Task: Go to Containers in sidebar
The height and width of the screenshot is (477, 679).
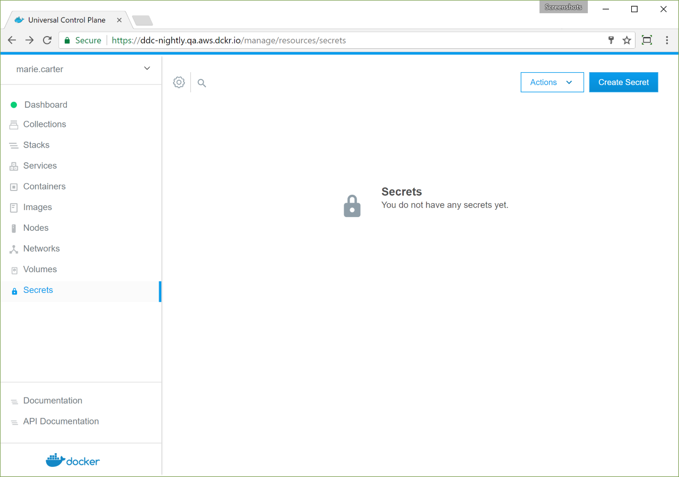Action: [x=44, y=186]
